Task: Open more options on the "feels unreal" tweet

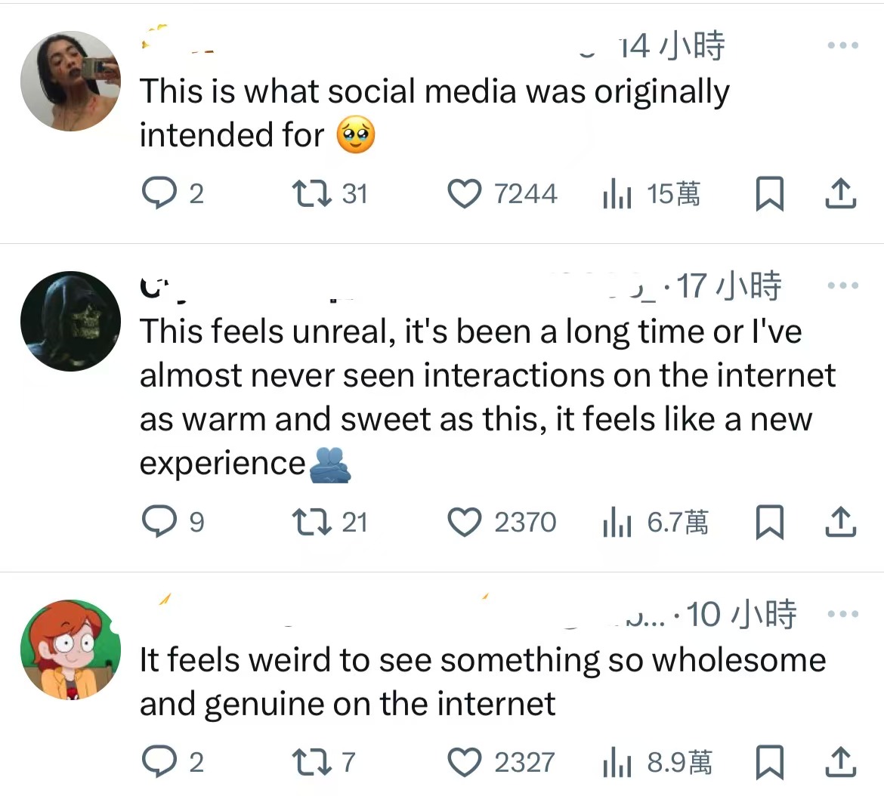Action: tap(842, 286)
